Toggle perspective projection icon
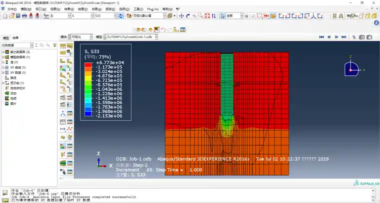 coord(340,16)
